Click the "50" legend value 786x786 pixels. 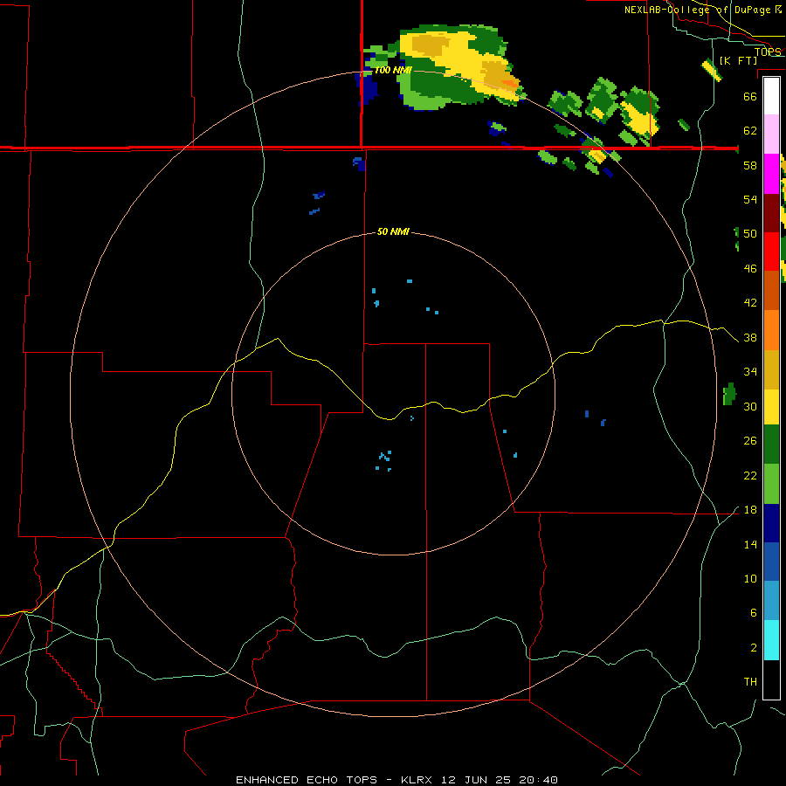tap(750, 234)
